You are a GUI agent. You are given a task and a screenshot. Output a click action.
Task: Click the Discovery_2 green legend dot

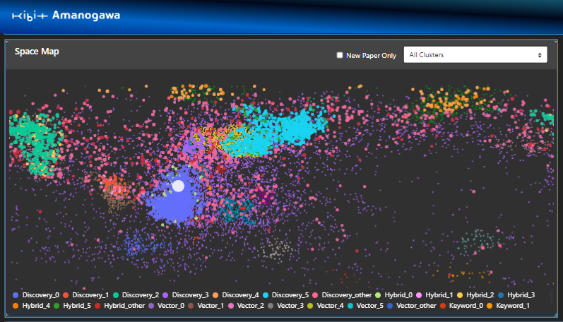tap(116, 295)
